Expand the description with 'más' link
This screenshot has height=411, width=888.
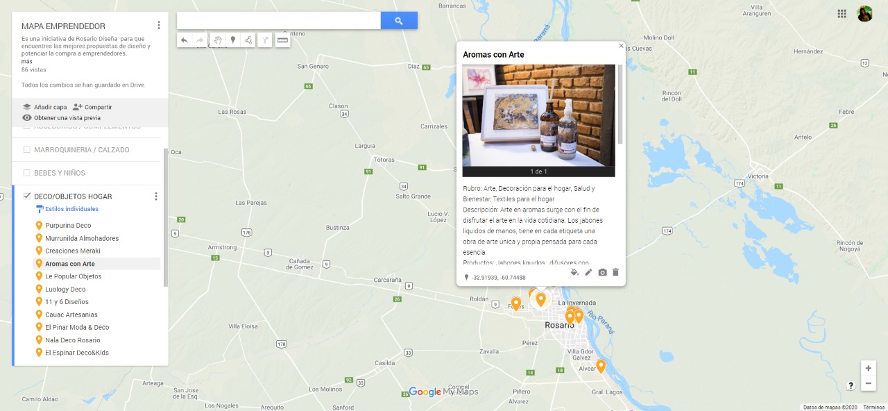pos(27,61)
